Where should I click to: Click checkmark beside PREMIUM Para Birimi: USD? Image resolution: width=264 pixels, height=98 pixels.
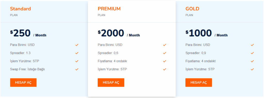pyautogui.click(x=164, y=45)
